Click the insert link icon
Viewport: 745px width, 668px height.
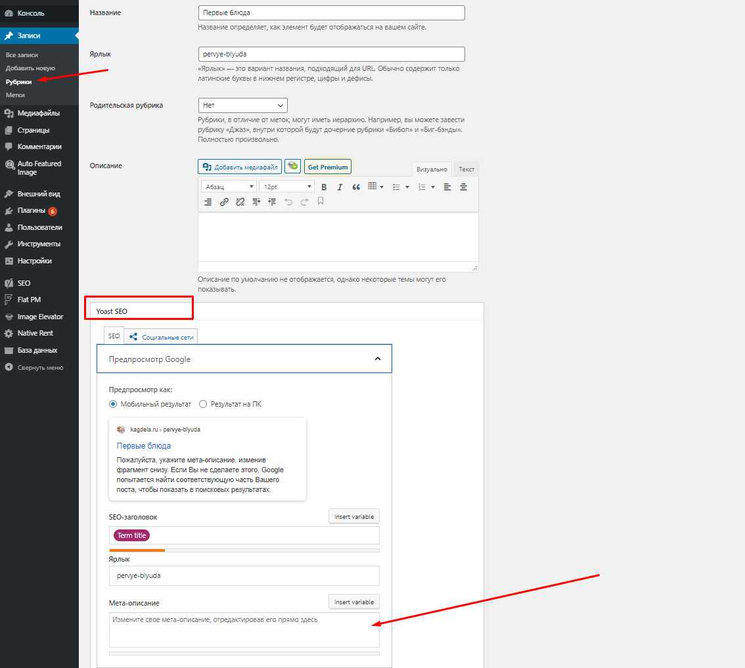pyautogui.click(x=224, y=202)
